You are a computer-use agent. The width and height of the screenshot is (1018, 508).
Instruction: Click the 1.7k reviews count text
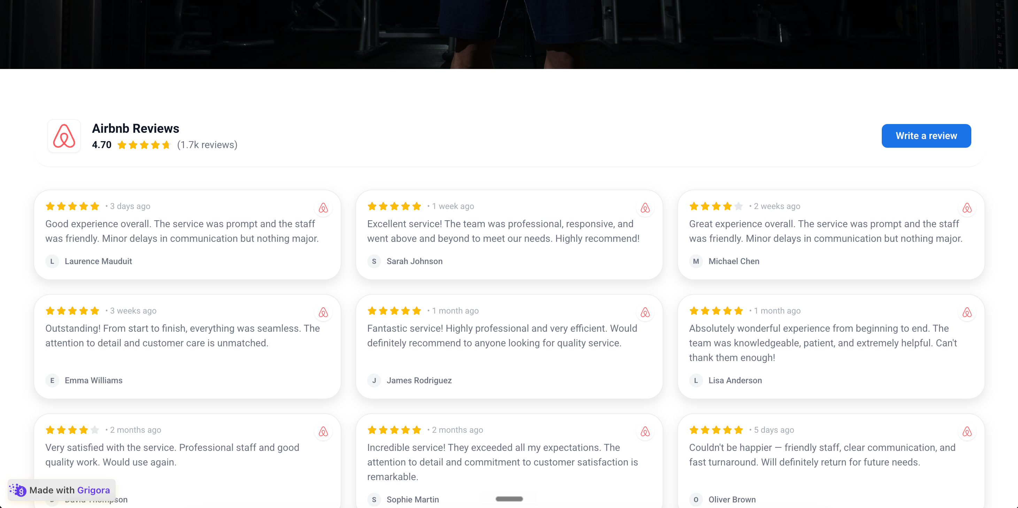207,145
